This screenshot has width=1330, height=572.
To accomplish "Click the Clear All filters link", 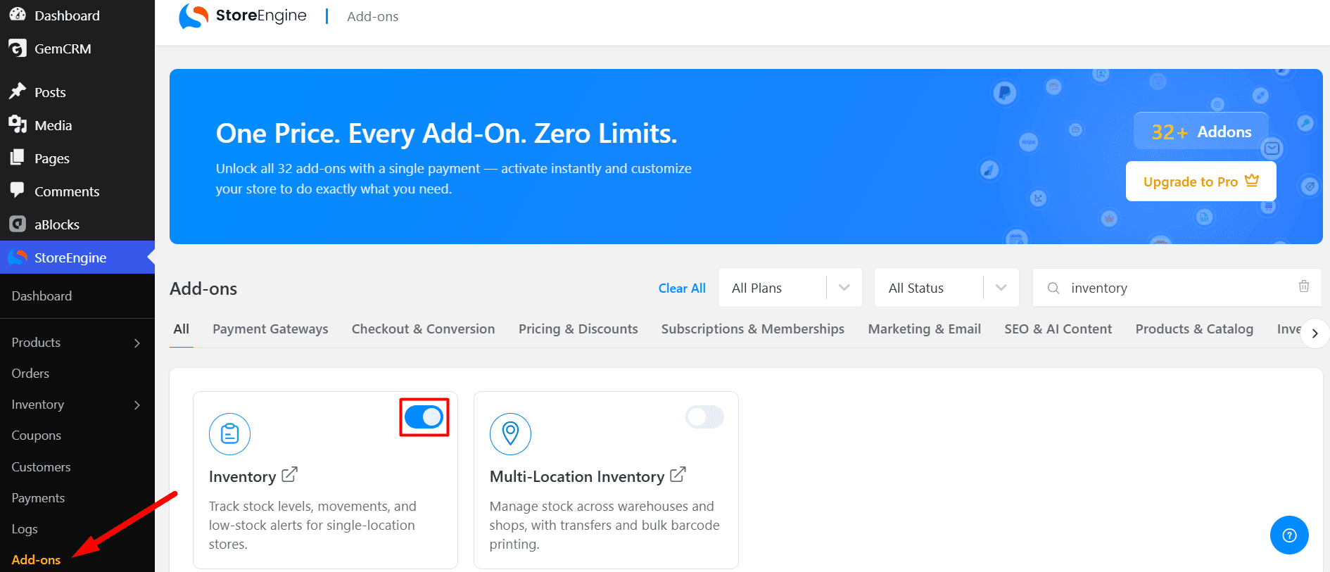I will [682, 288].
